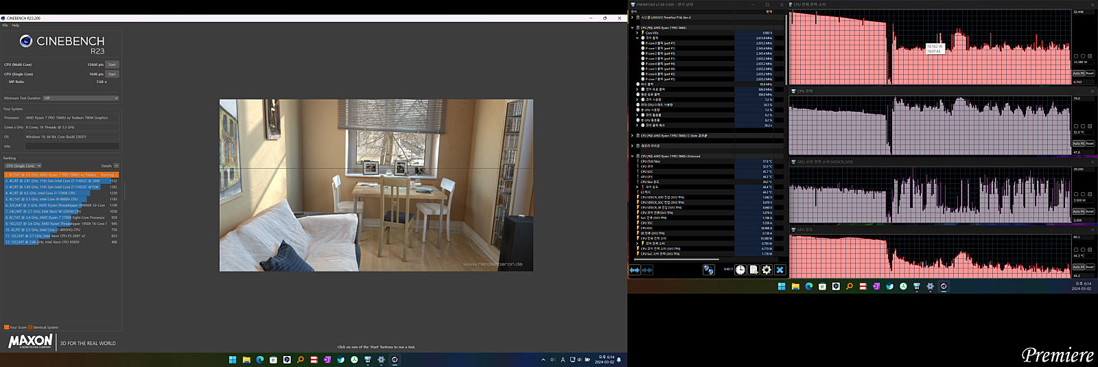Open Start menu on left monitor taskbar

233,359
